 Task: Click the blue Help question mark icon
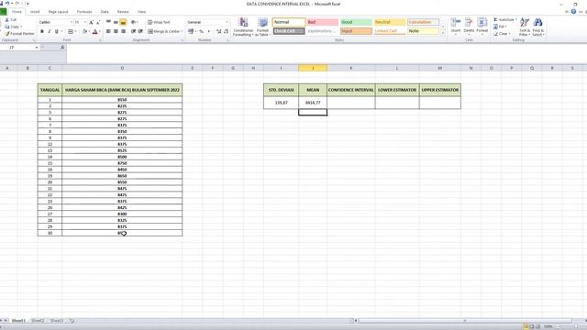(x=573, y=12)
